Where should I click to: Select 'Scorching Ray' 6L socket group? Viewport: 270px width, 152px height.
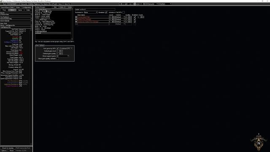(x=53, y=11)
